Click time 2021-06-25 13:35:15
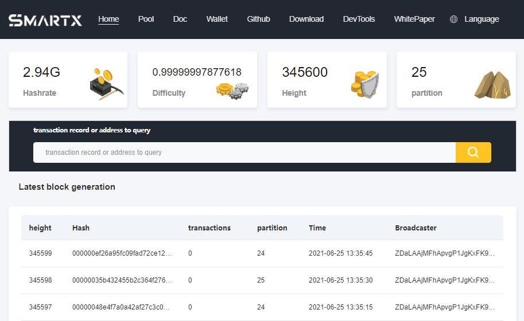 [x=340, y=307]
